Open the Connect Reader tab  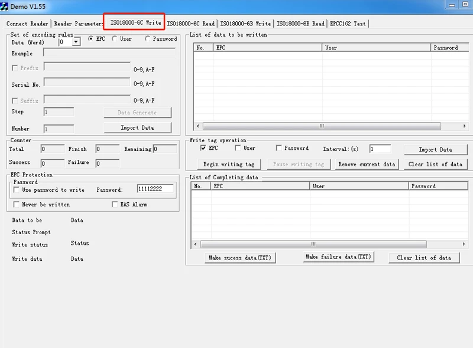point(27,24)
